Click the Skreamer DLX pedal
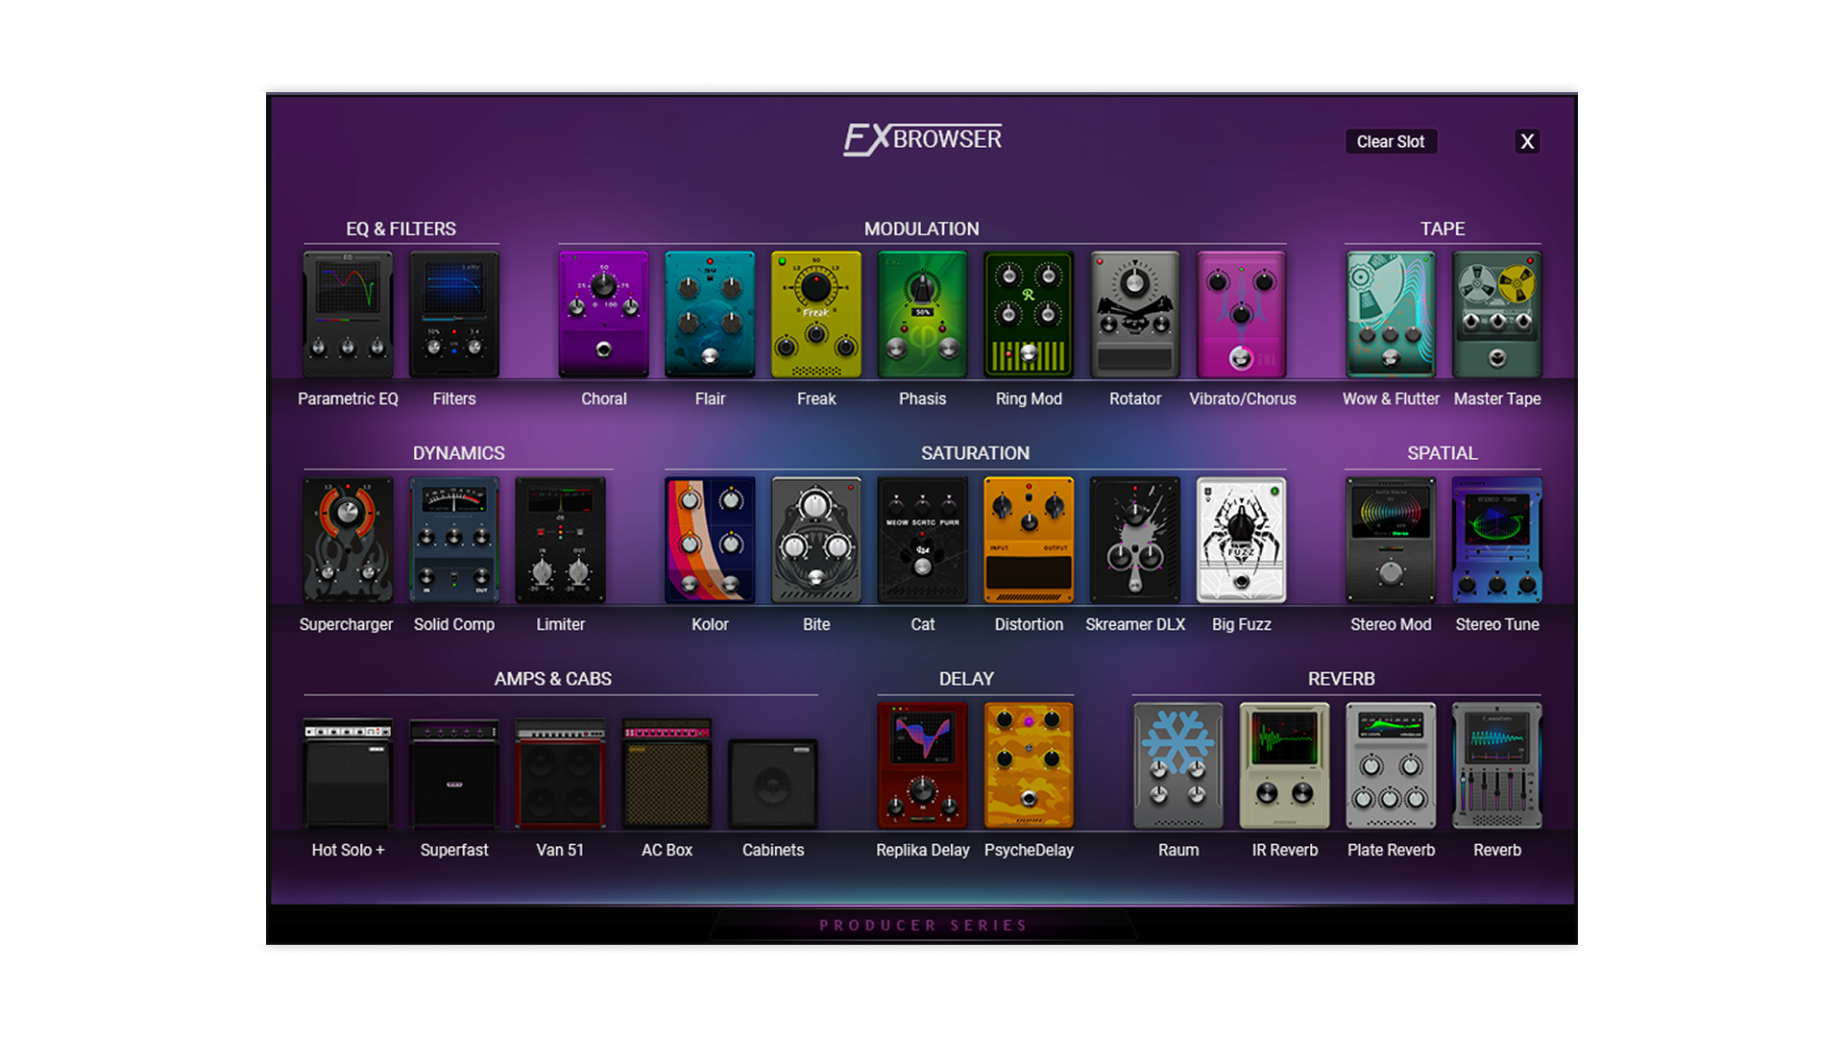1844x1037 pixels. (1135, 541)
